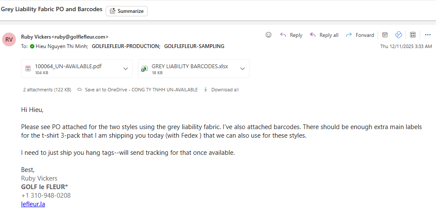Viewport: 436px width, 214px height.
Task: Click the RV sender avatar
Action: tap(9, 39)
